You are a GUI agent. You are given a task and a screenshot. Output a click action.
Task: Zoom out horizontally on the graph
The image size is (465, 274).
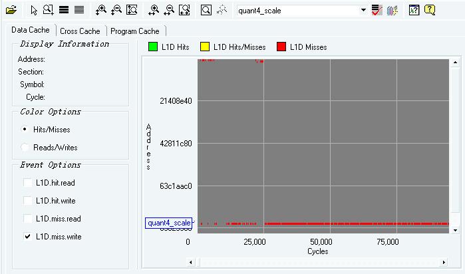pyautogui.click(x=169, y=10)
